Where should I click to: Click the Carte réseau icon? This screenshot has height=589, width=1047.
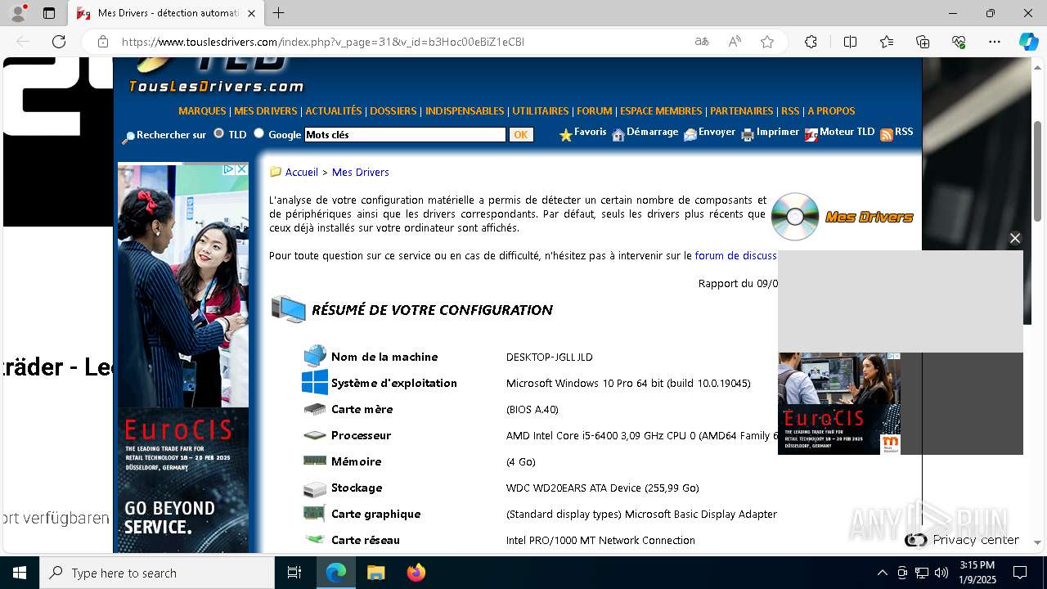pos(315,540)
